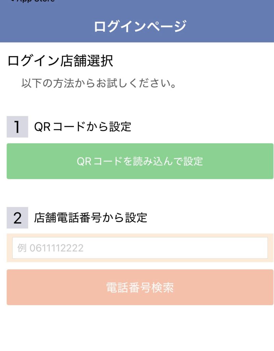Click the 以下の方法からお試しください instruction text
The height and width of the screenshot is (351, 274).
click(x=99, y=83)
